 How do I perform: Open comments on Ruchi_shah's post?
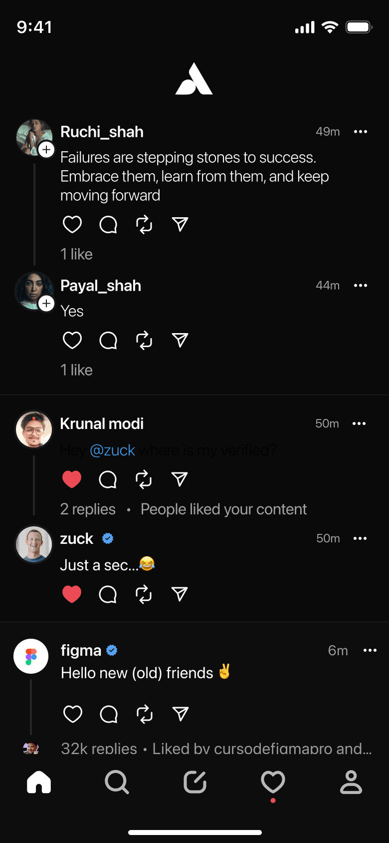click(x=108, y=225)
